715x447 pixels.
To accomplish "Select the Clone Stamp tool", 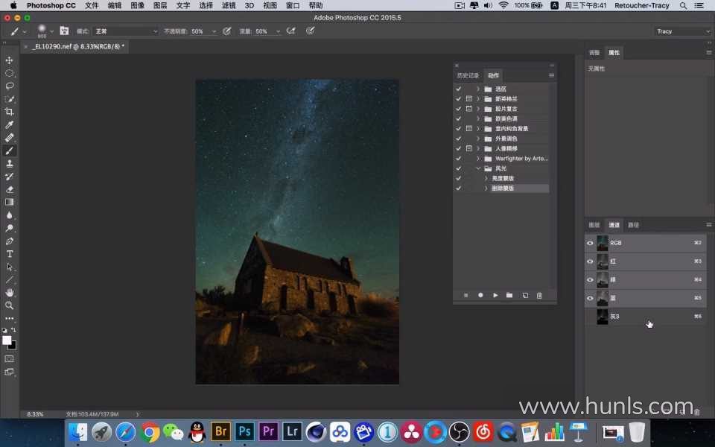I will (9, 163).
